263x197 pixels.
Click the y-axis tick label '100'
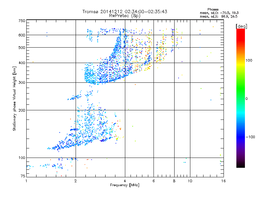22,158
